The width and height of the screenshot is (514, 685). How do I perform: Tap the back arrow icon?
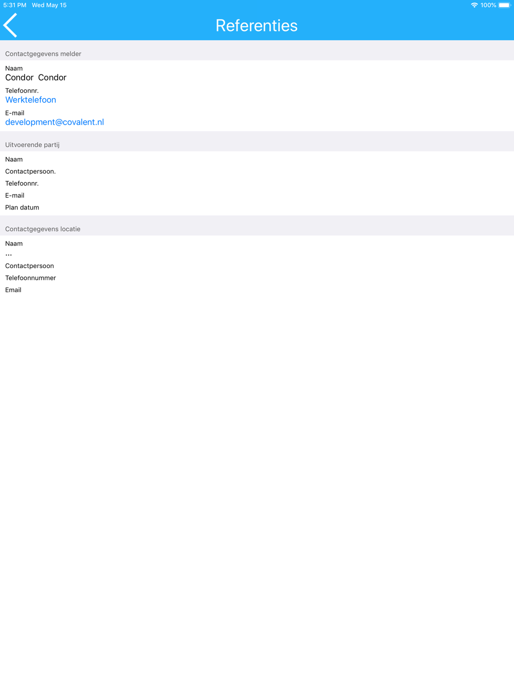pos(10,25)
